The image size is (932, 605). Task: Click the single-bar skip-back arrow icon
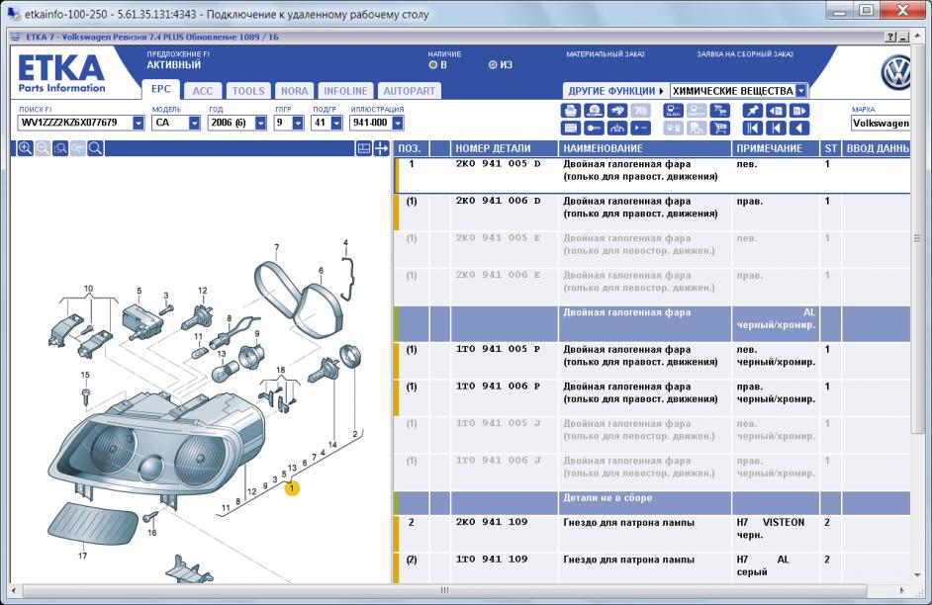[x=776, y=128]
